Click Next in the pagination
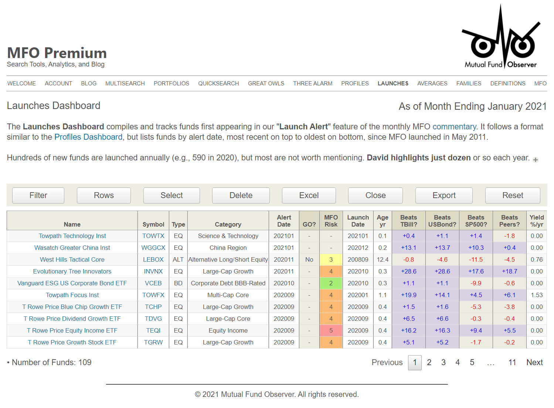554x408 pixels. pos(534,363)
